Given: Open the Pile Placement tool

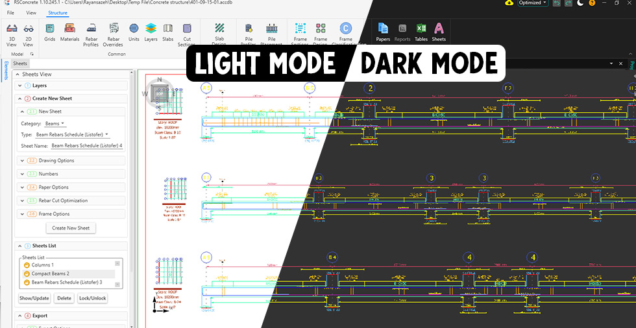Looking at the screenshot, I should 271,34.
